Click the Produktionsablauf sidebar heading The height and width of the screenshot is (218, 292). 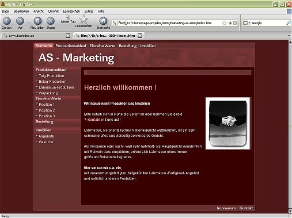pos(51,70)
